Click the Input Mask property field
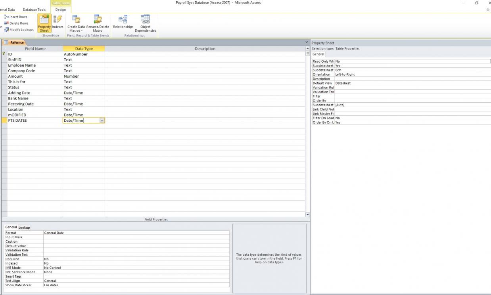The image size is (491, 295). click(x=136, y=237)
